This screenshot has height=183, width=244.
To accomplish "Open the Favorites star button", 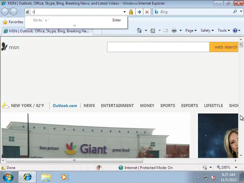I will point(13,22).
